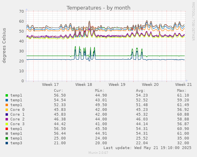Select the Core 0 legend label

click(17, 110)
